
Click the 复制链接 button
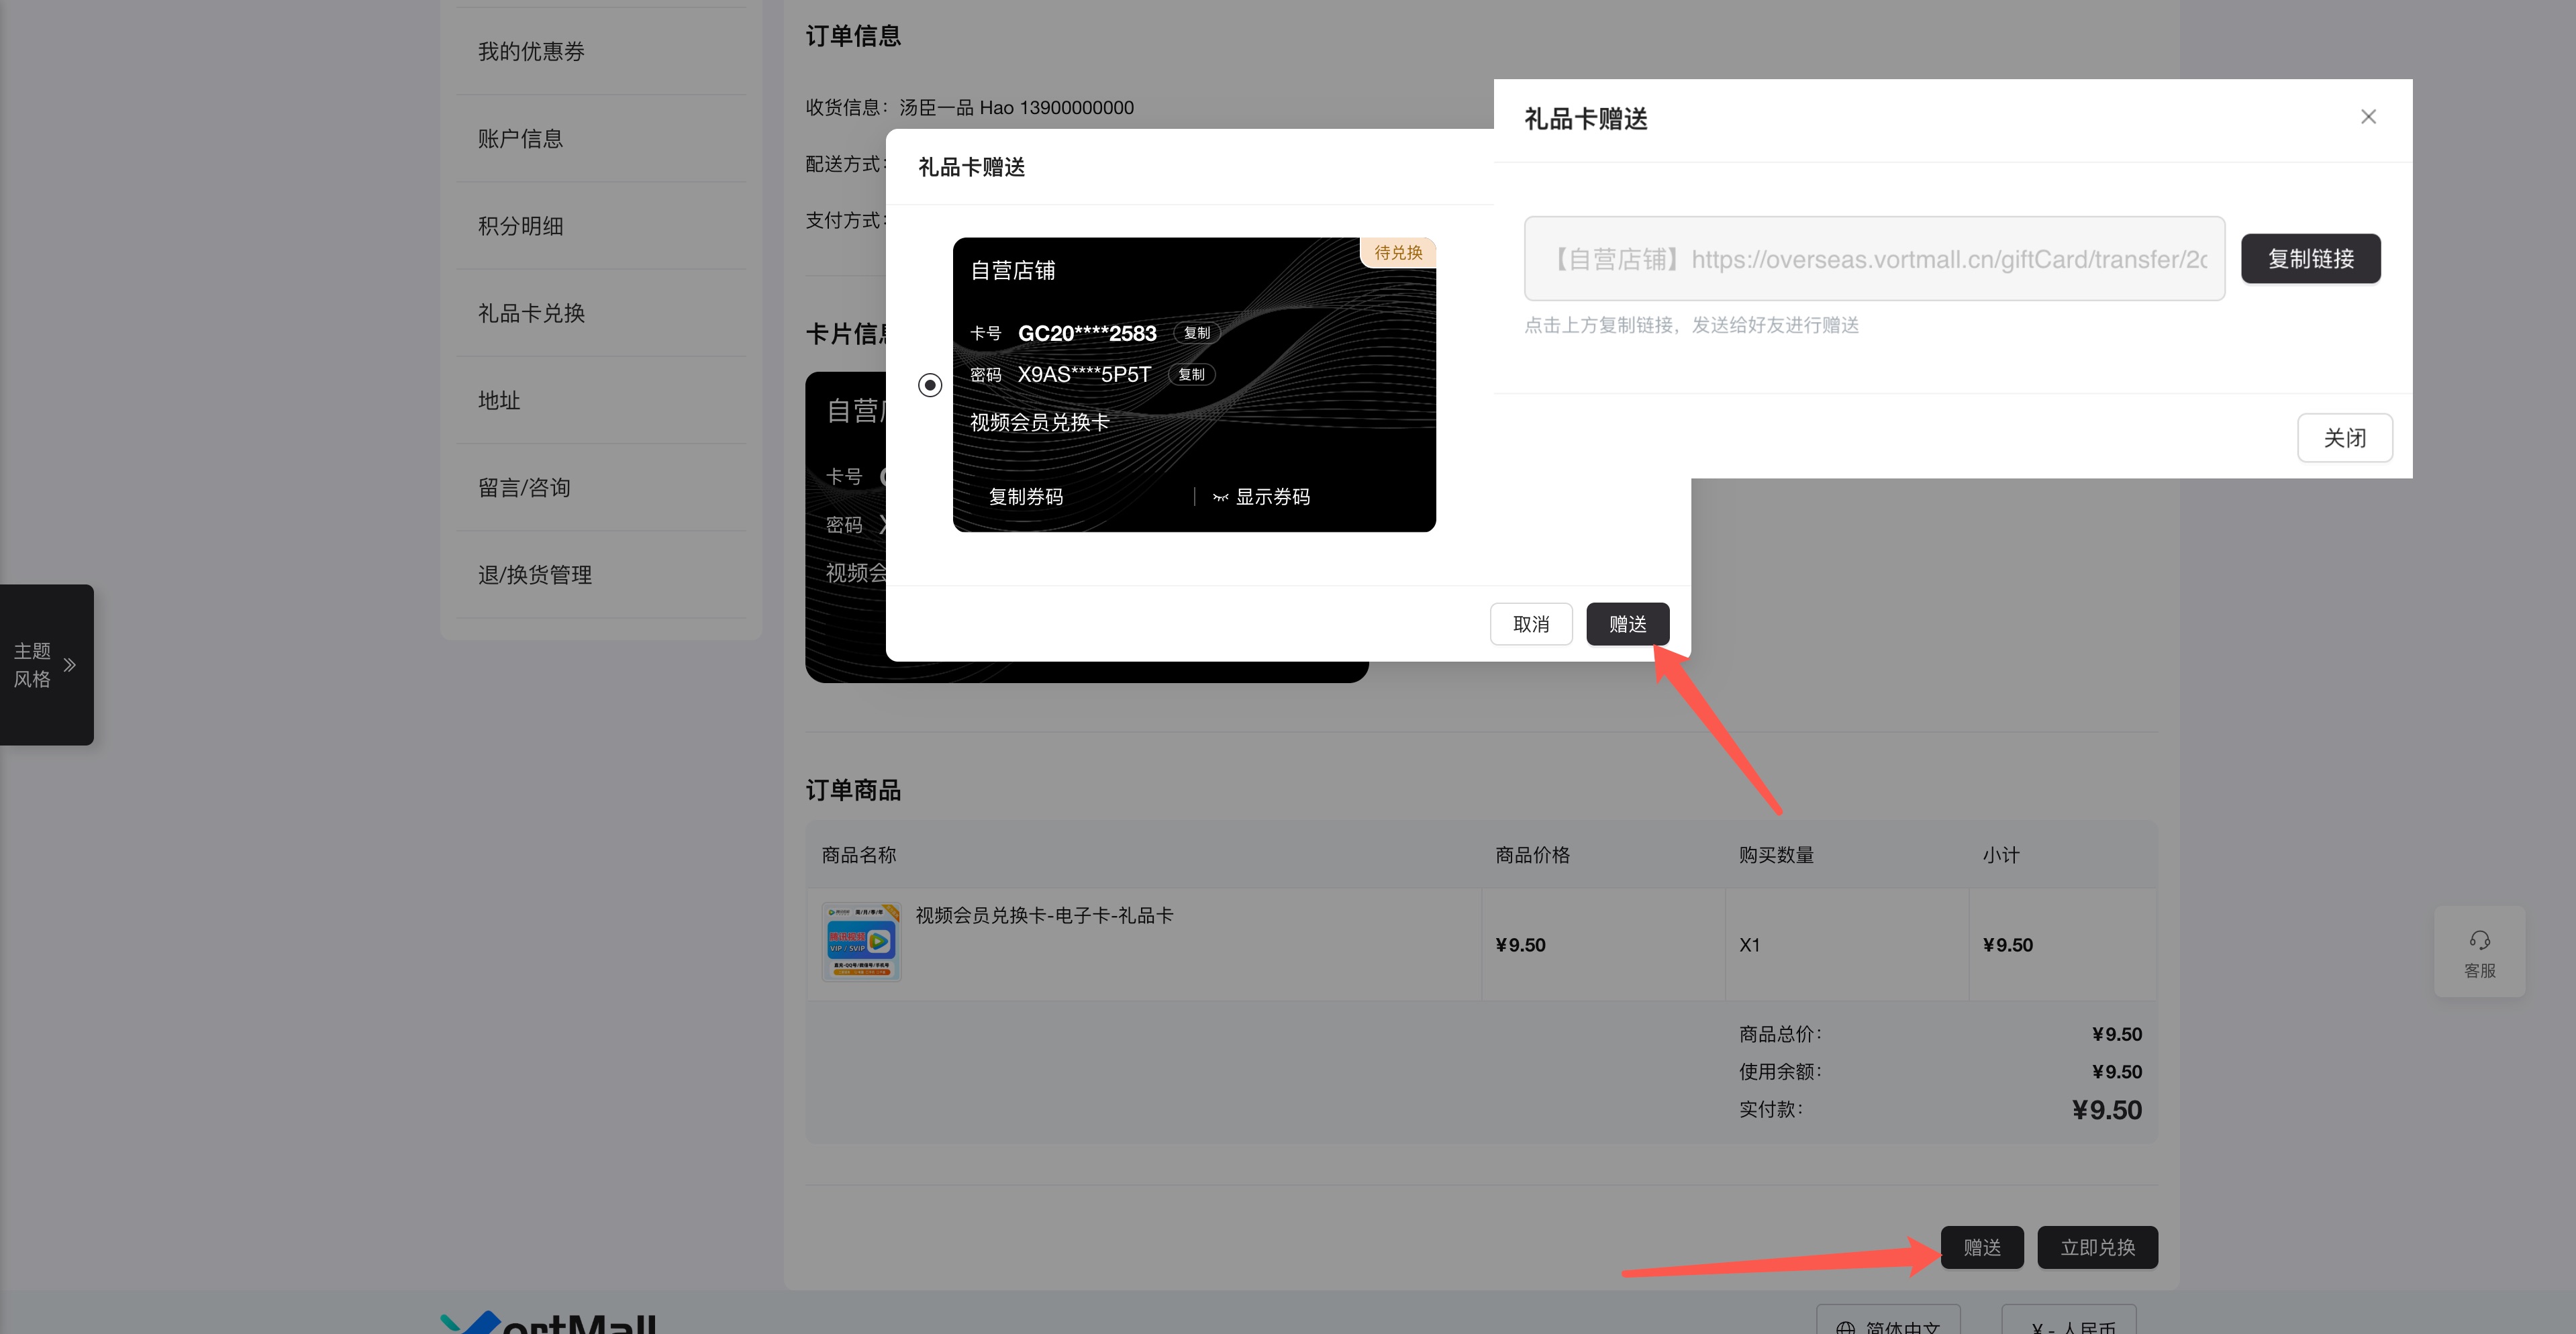coord(2310,258)
